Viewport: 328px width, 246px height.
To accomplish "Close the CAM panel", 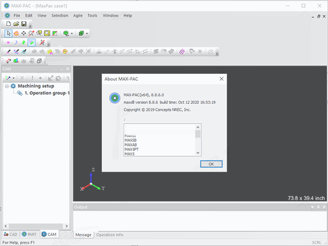I will pos(68,69).
